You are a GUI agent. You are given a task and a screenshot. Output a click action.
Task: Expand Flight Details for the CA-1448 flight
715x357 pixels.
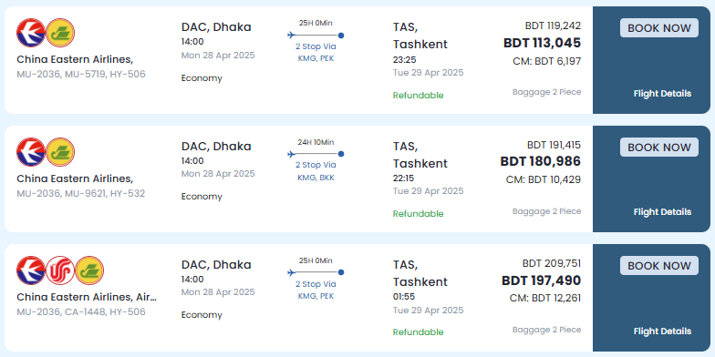point(662,331)
